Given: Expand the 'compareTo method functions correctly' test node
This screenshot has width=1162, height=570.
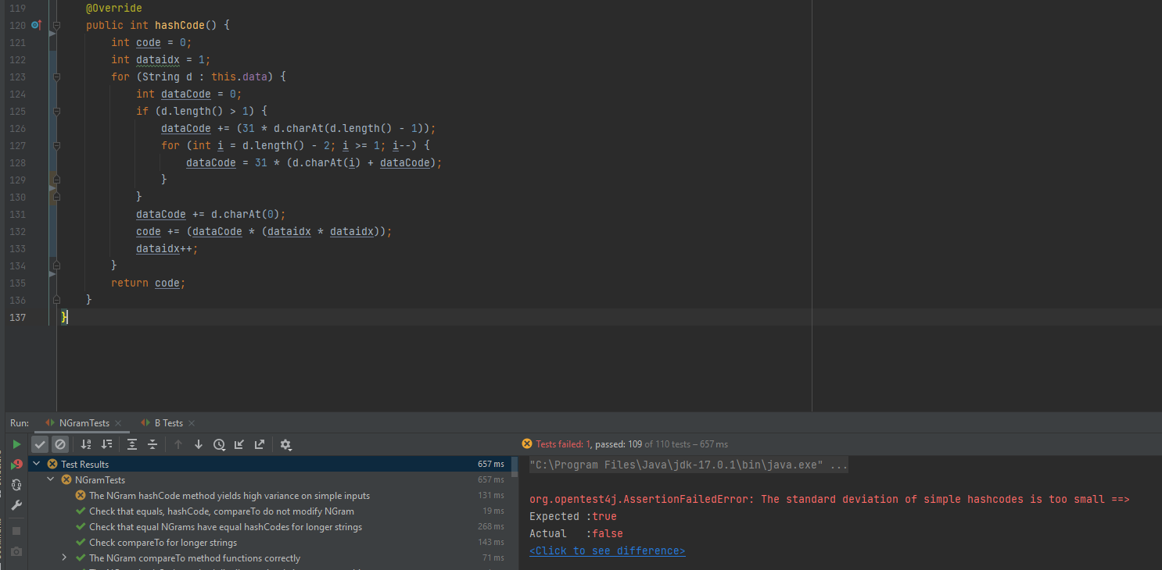Looking at the screenshot, I should (64, 558).
